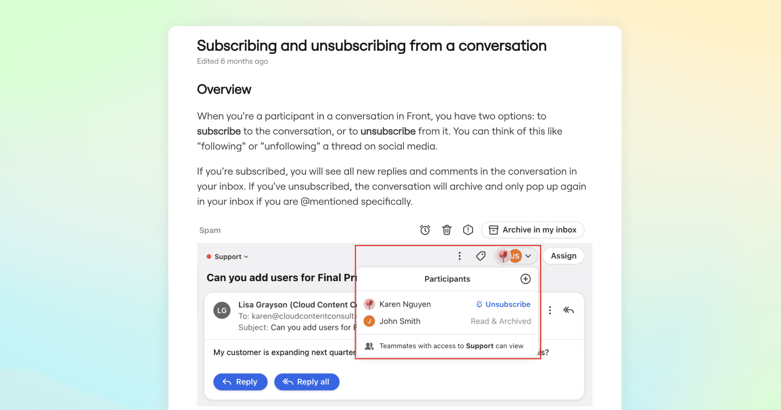
Task: Click the trash delete icon
Action: [447, 230]
